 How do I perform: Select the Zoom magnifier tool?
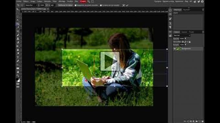[x=18, y=76]
